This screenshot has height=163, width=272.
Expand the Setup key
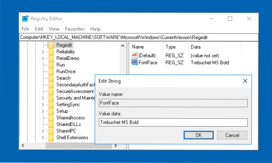pyautogui.click(x=43, y=111)
